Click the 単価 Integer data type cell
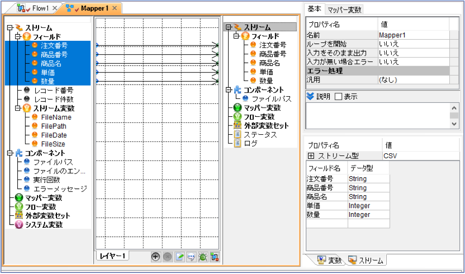The width and height of the screenshot is (465, 274). [x=369, y=205]
